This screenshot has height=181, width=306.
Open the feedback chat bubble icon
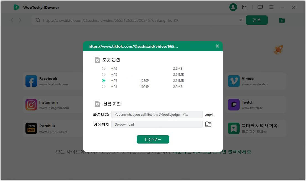(x=260, y=7)
